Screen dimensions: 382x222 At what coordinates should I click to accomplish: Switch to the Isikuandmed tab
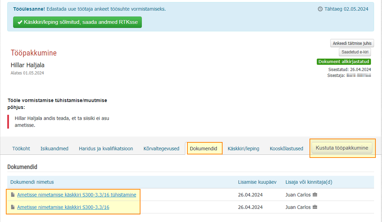(x=54, y=149)
